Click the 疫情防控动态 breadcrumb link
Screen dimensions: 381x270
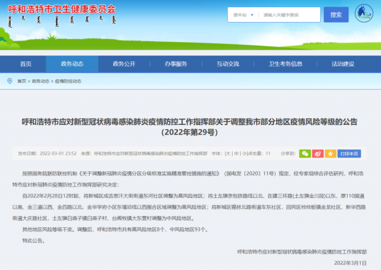(67, 81)
